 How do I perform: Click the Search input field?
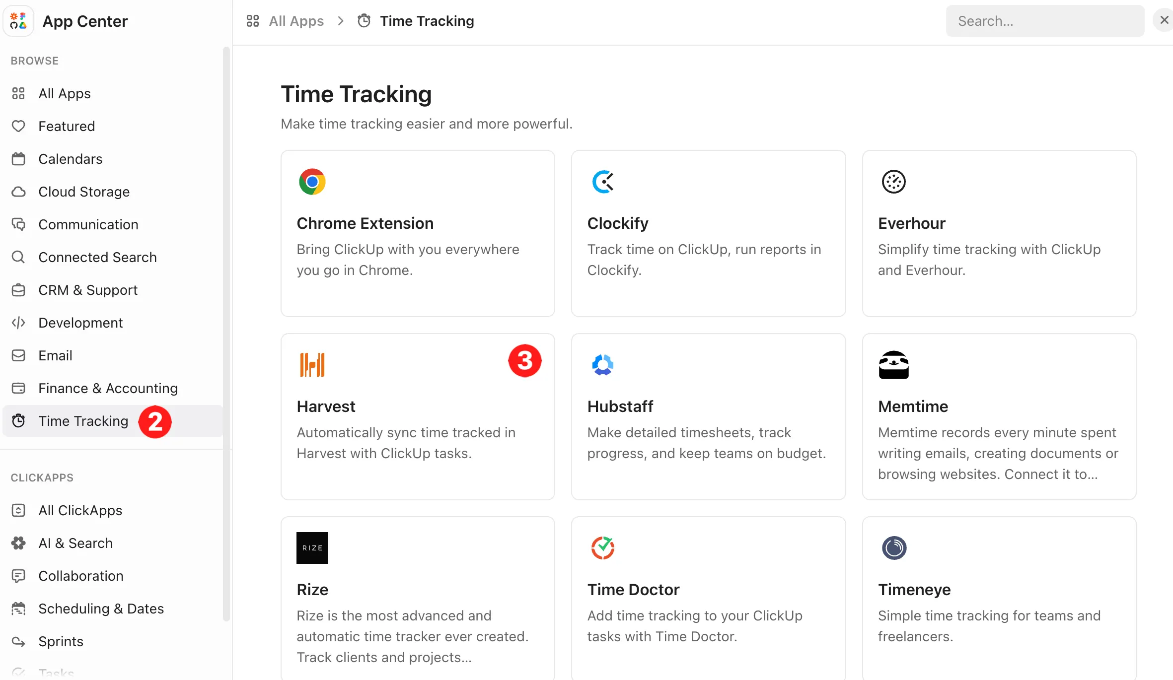1045,21
